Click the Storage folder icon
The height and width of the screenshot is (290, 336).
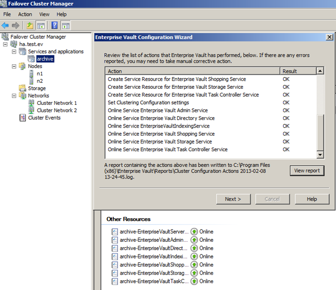coord(22,88)
